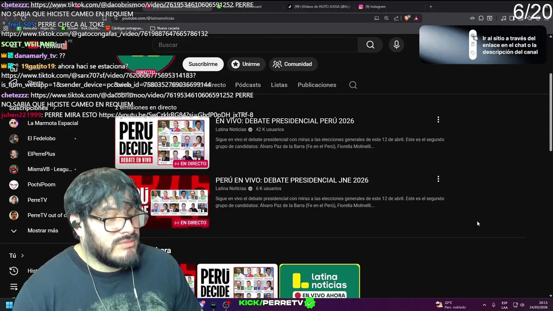Open the PerreTV subscription
The height and width of the screenshot is (311, 553).
coord(37,200)
